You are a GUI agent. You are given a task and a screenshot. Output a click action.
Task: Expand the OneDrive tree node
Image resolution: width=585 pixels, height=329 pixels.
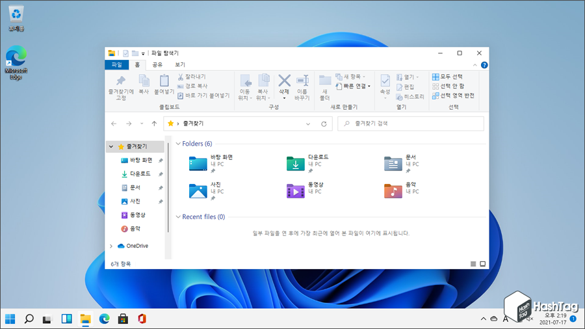[x=111, y=246]
